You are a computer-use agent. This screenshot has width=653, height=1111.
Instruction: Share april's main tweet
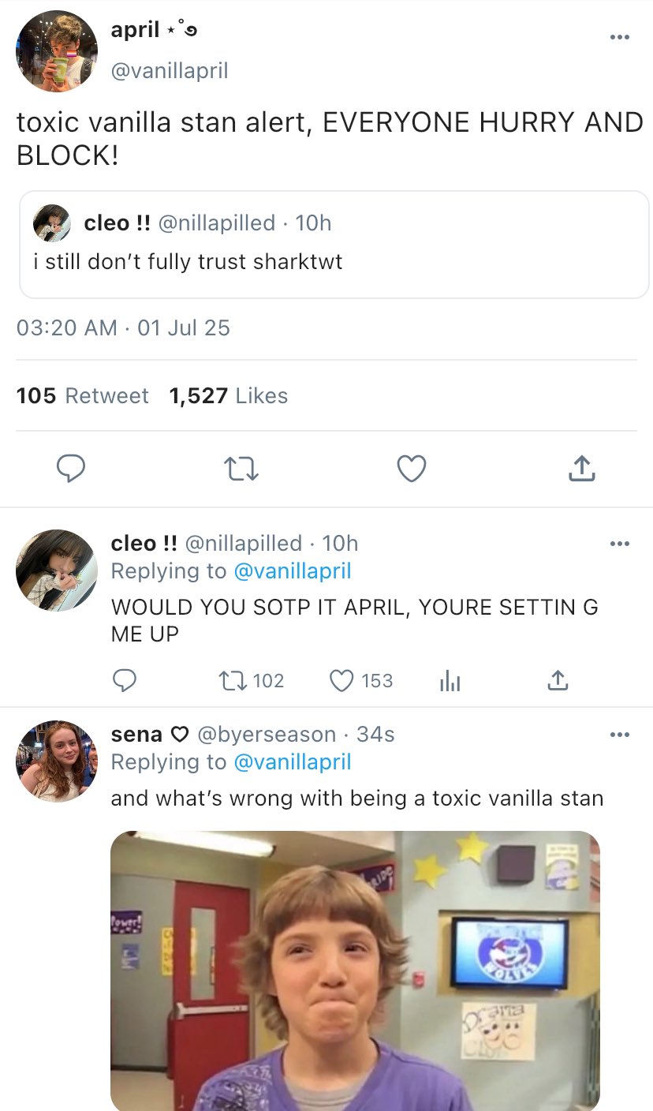(x=581, y=469)
